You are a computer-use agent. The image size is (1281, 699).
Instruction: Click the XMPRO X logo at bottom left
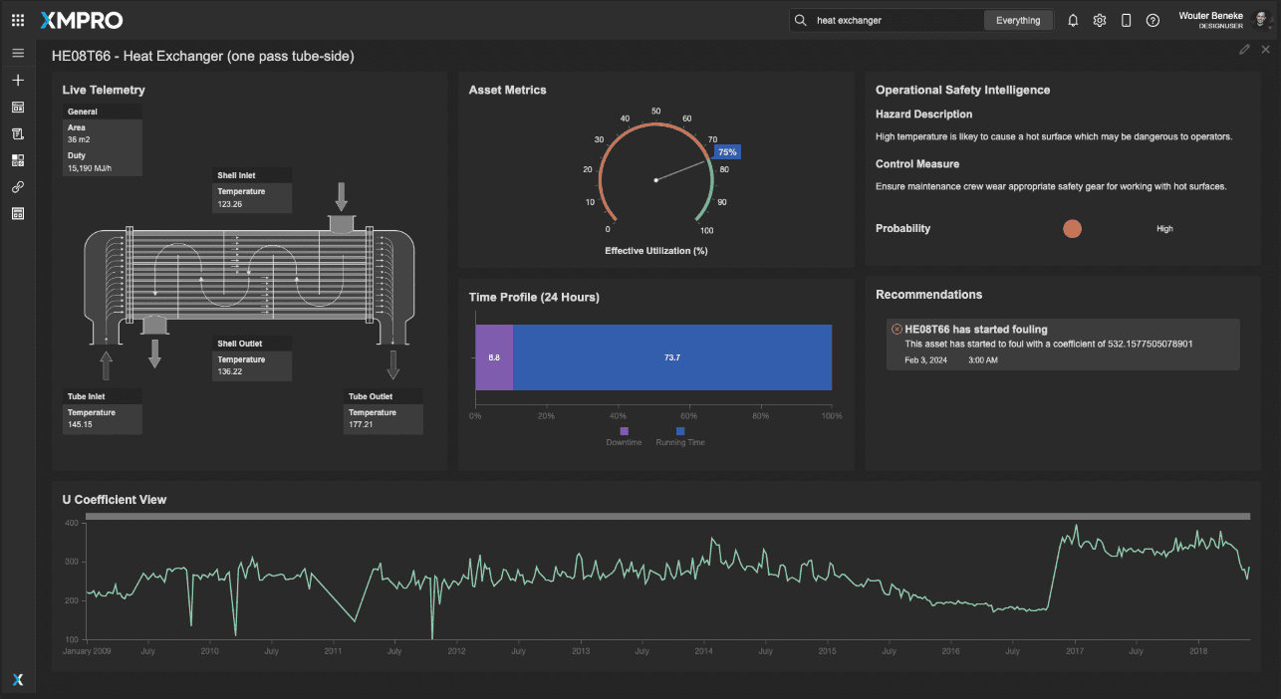point(18,679)
